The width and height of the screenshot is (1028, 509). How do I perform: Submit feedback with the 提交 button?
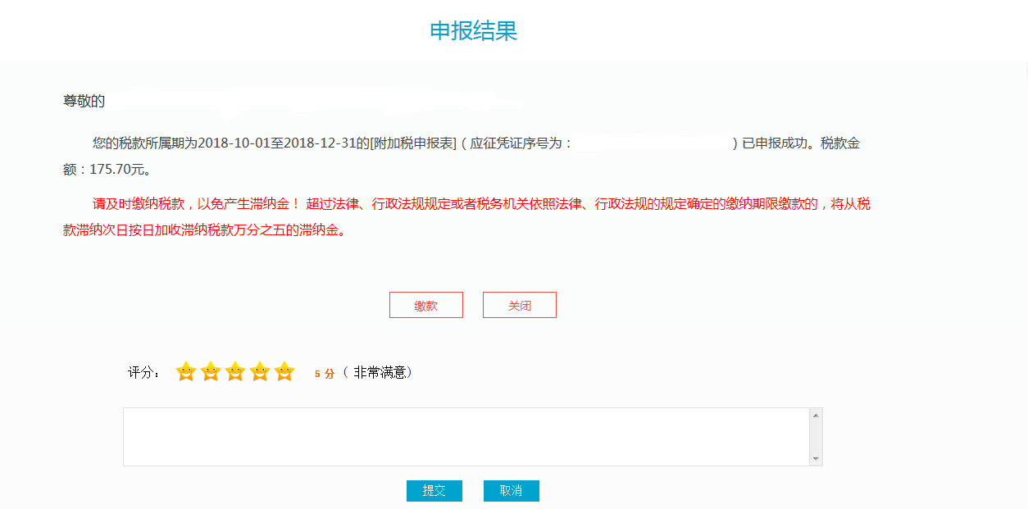(x=434, y=491)
